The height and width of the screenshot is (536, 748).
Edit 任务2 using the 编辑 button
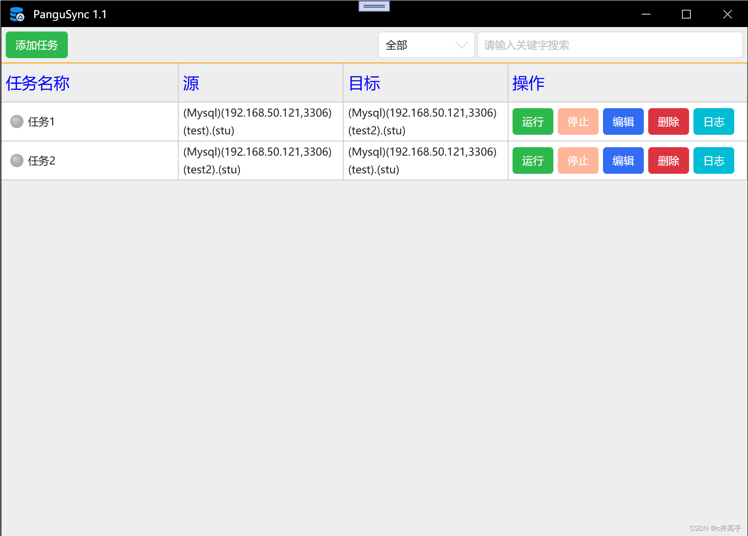[x=623, y=160]
